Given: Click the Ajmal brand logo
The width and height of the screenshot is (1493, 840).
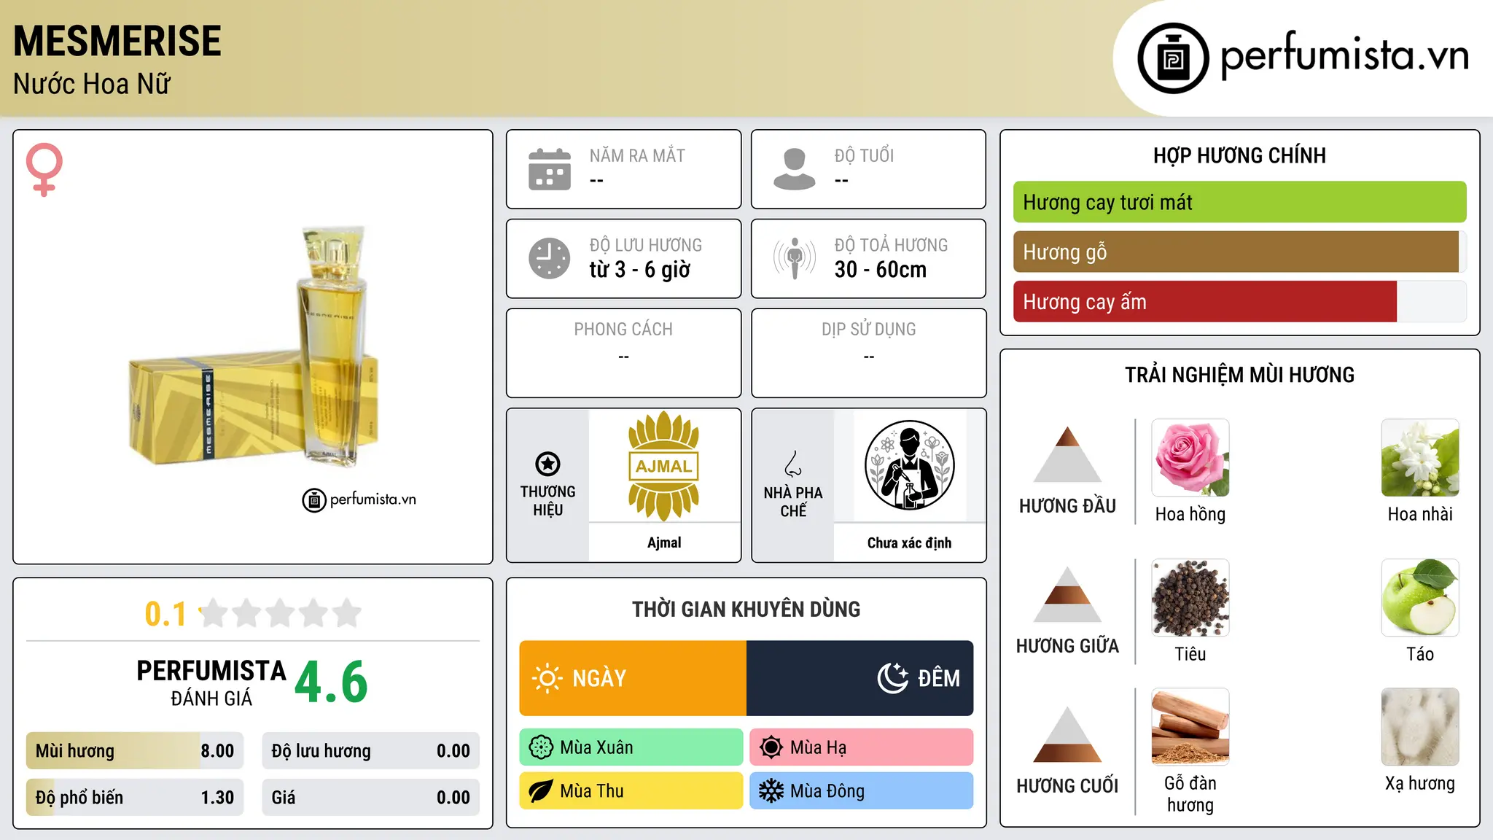Looking at the screenshot, I should pyautogui.click(x=664, y=466).
